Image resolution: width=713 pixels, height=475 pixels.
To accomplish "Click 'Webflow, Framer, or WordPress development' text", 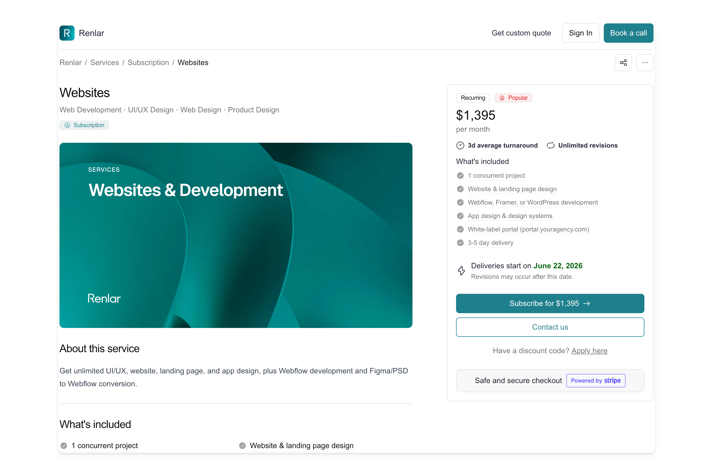I will (x=533, y=202).
